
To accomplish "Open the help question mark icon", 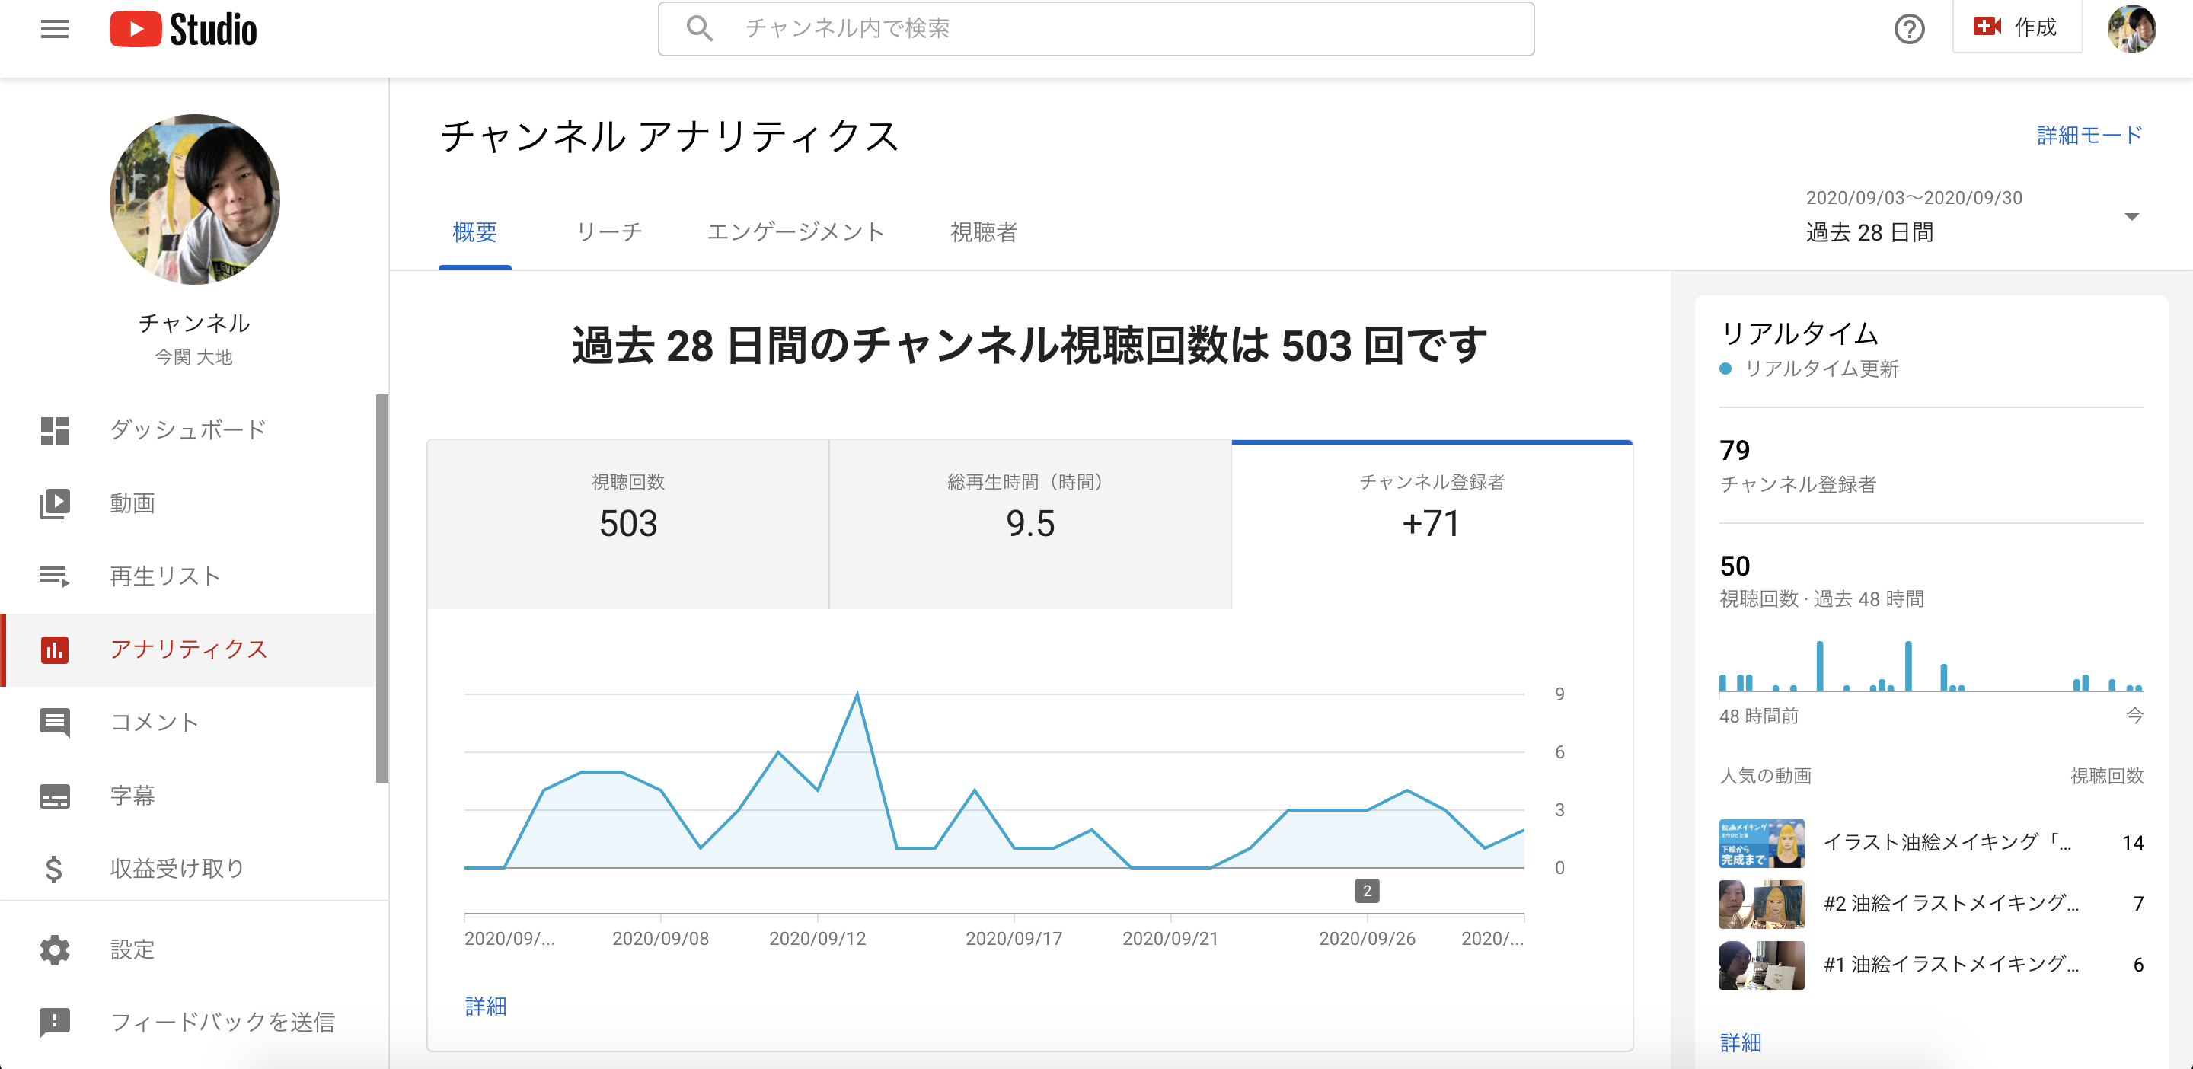I will [1910, 29].
